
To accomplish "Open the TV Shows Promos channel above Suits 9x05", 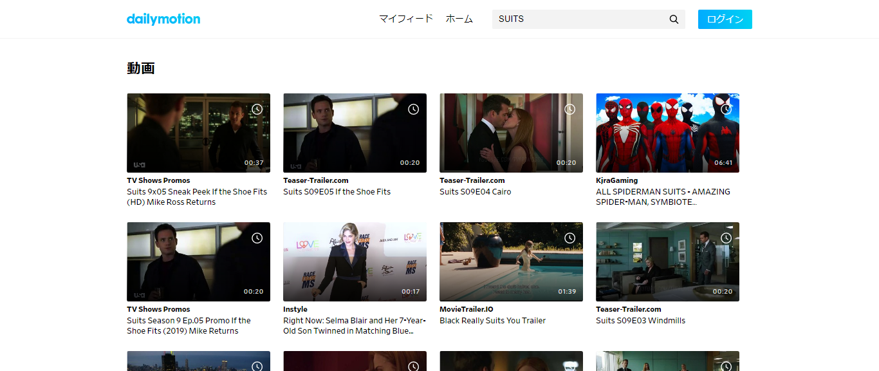I will click(x=158, y=180).
